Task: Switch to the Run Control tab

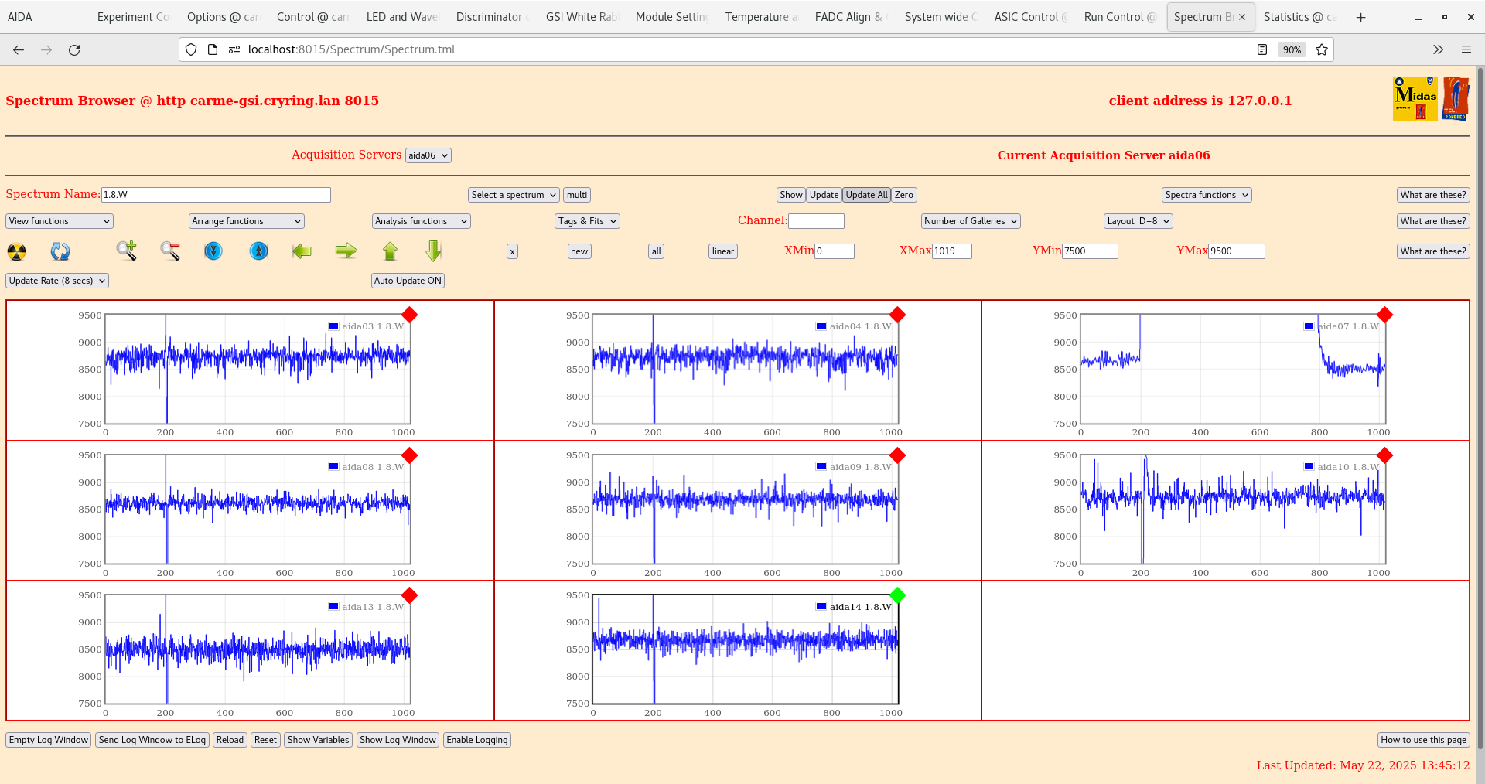Action: (x=1118, y=17)
